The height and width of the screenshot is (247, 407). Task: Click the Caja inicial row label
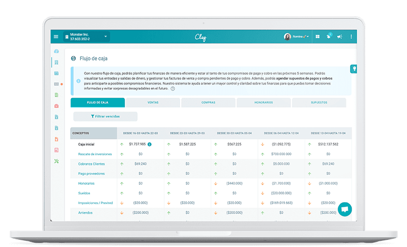pyautogui.click(x=86, y=145)
